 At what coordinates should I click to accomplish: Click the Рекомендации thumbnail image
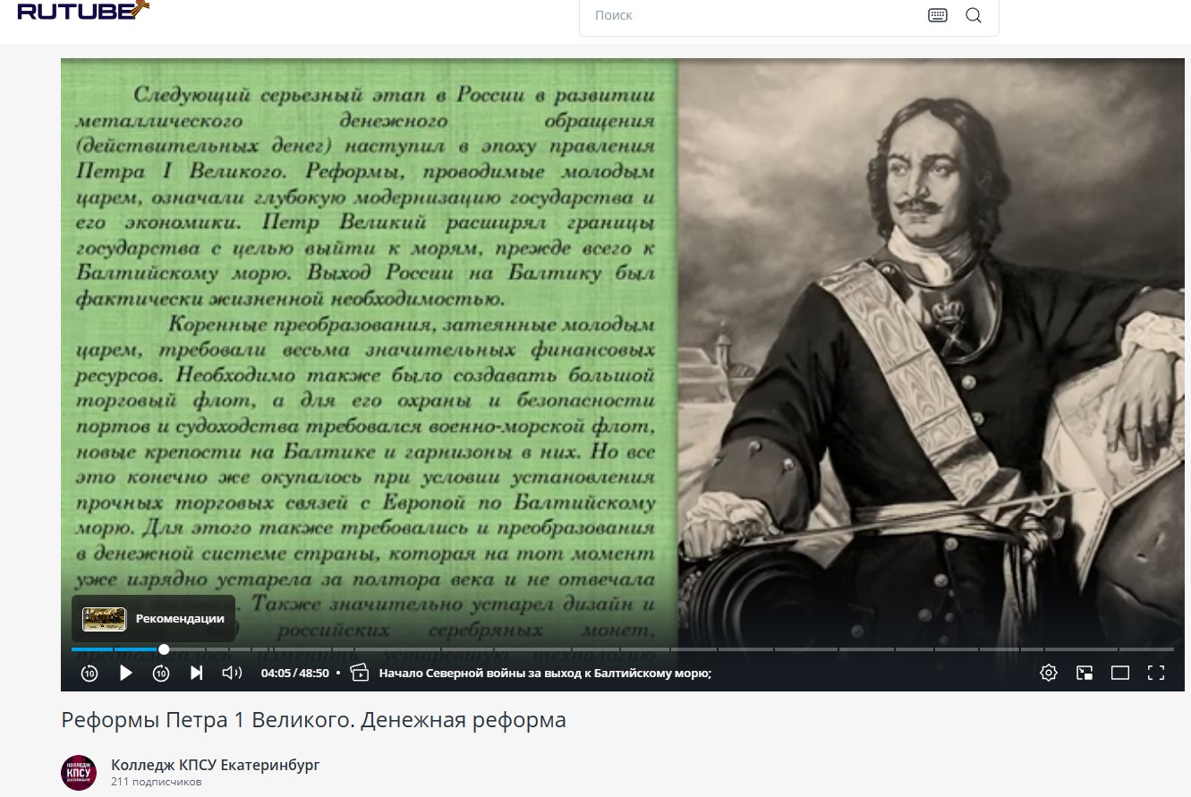(x=104, y=618)
